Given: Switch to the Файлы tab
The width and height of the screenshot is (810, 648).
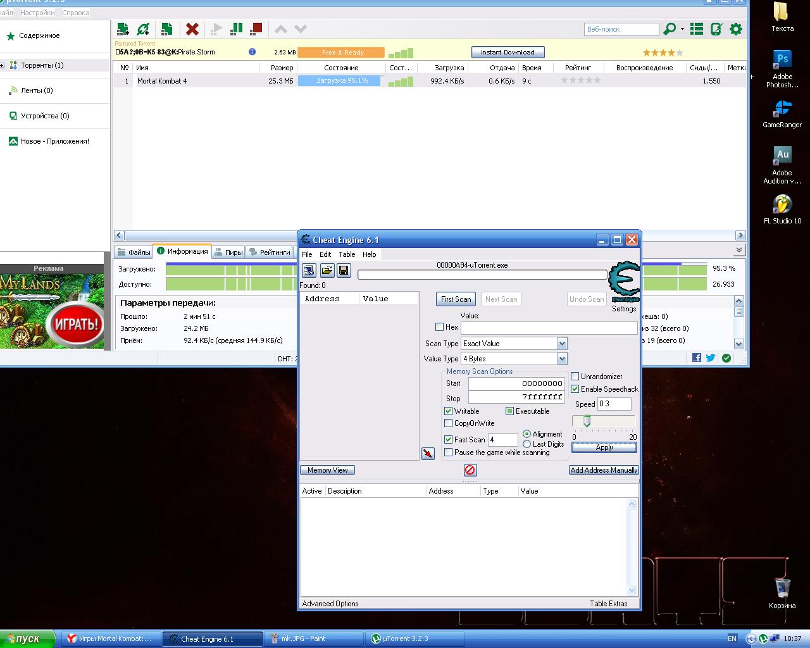Looking at the screenshot, I should click(x=134, y=252).
